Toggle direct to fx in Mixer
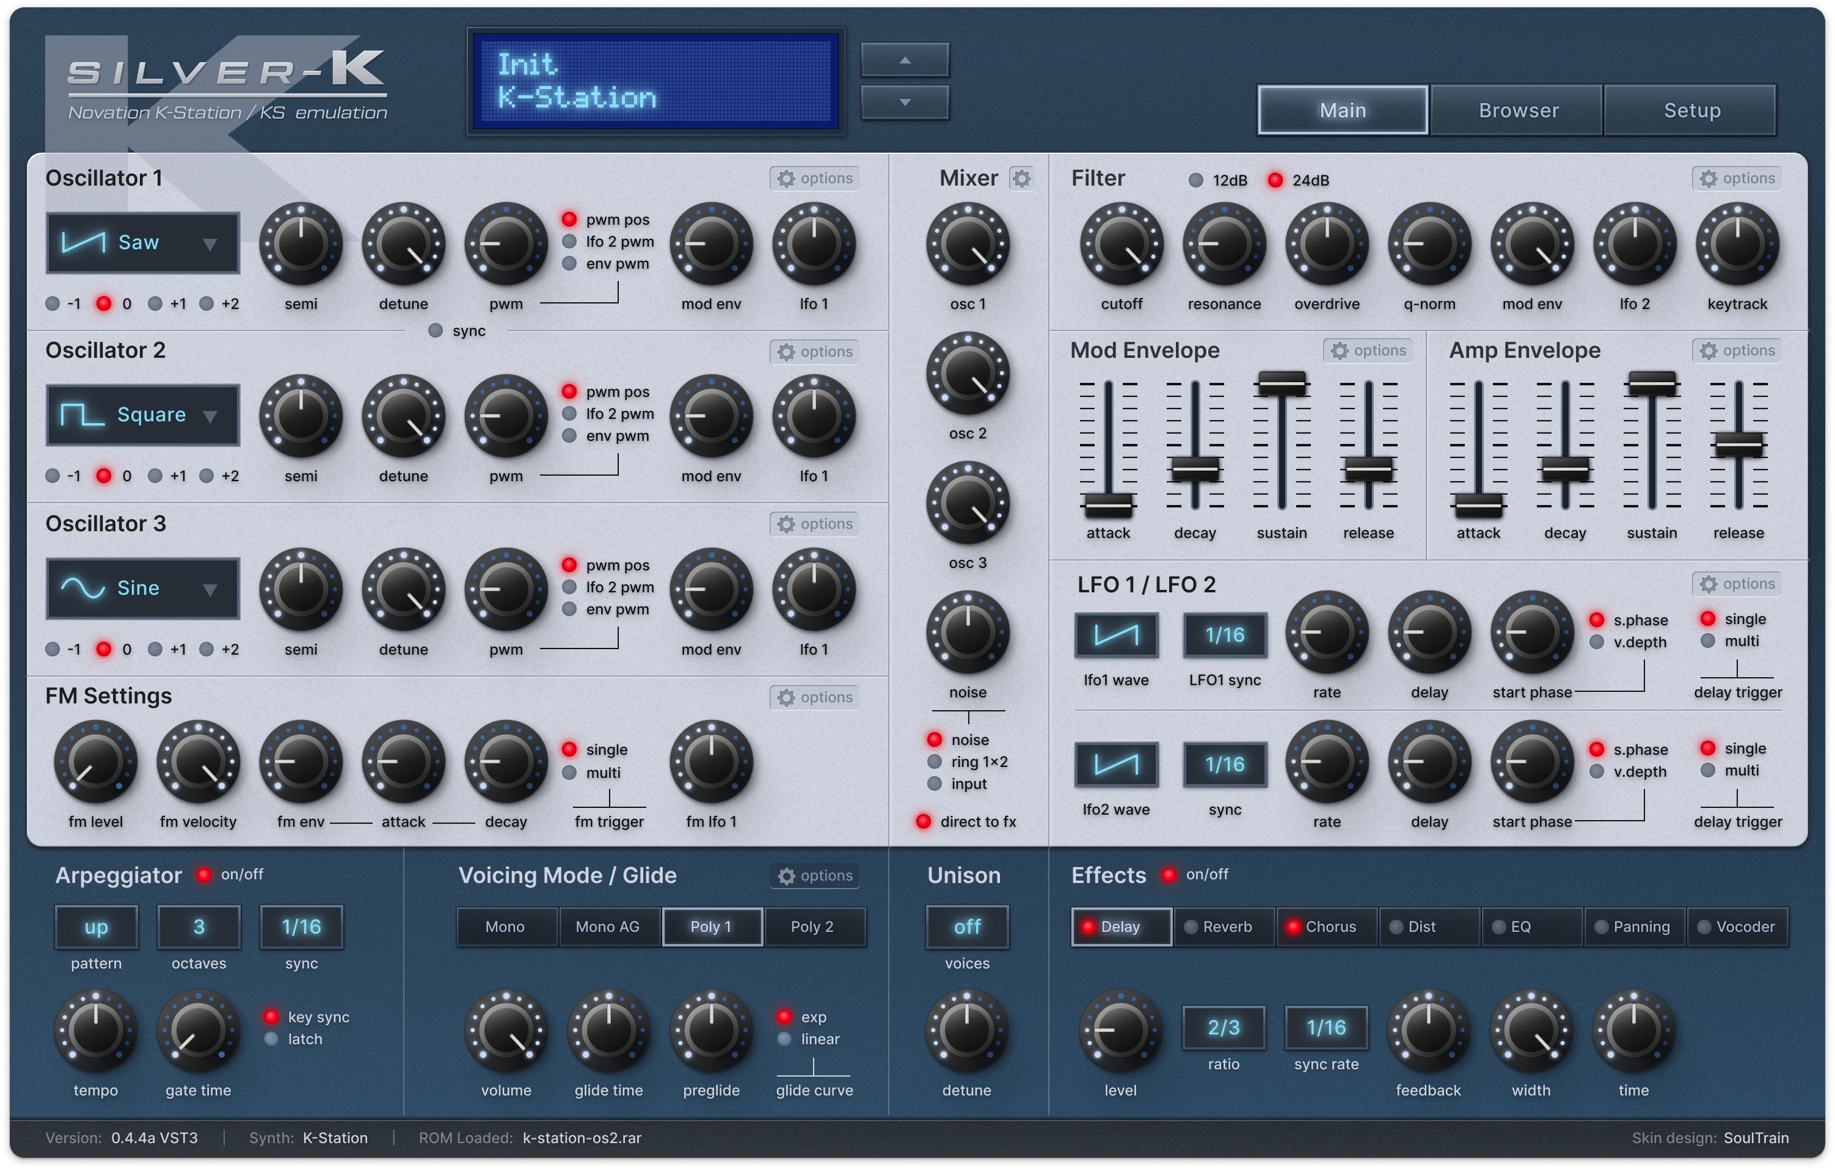1835x1170 pixels. (x=924, y=822)
